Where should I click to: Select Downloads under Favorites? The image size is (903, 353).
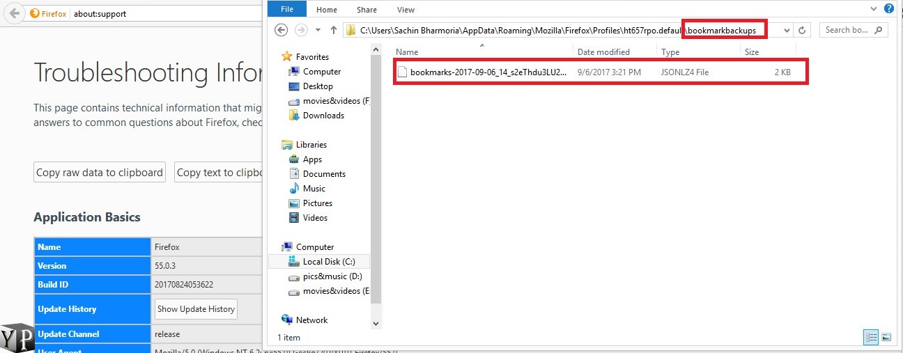323,116
